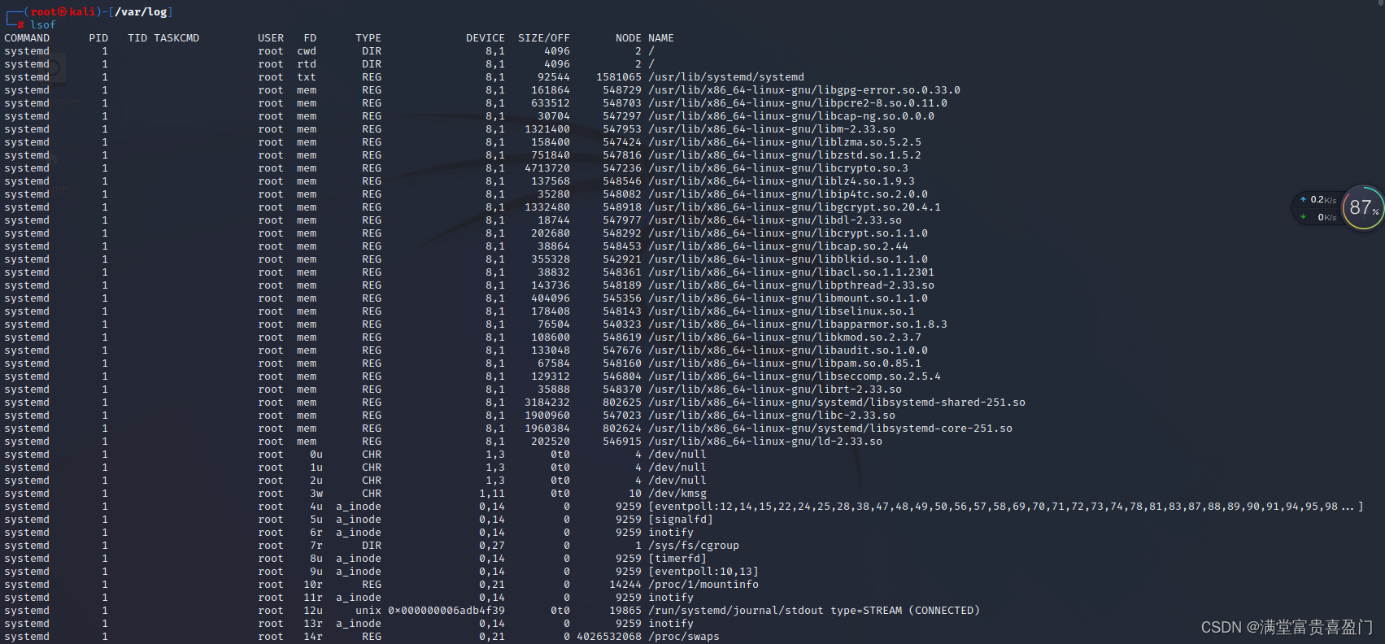Select the typed command 'lsof'
Viewport: 1385px width, 644px height.
coord(43,25)
